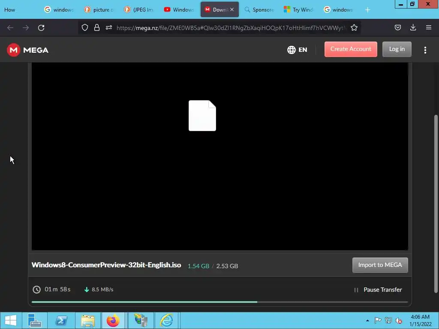Click the Firefox forward arrow

(x=26, y=27)
